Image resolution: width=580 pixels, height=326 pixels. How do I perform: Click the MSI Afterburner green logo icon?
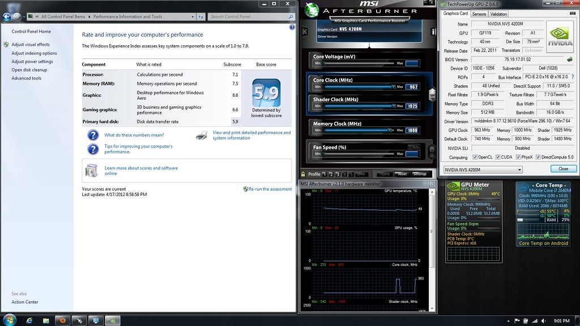coord(312,10)
